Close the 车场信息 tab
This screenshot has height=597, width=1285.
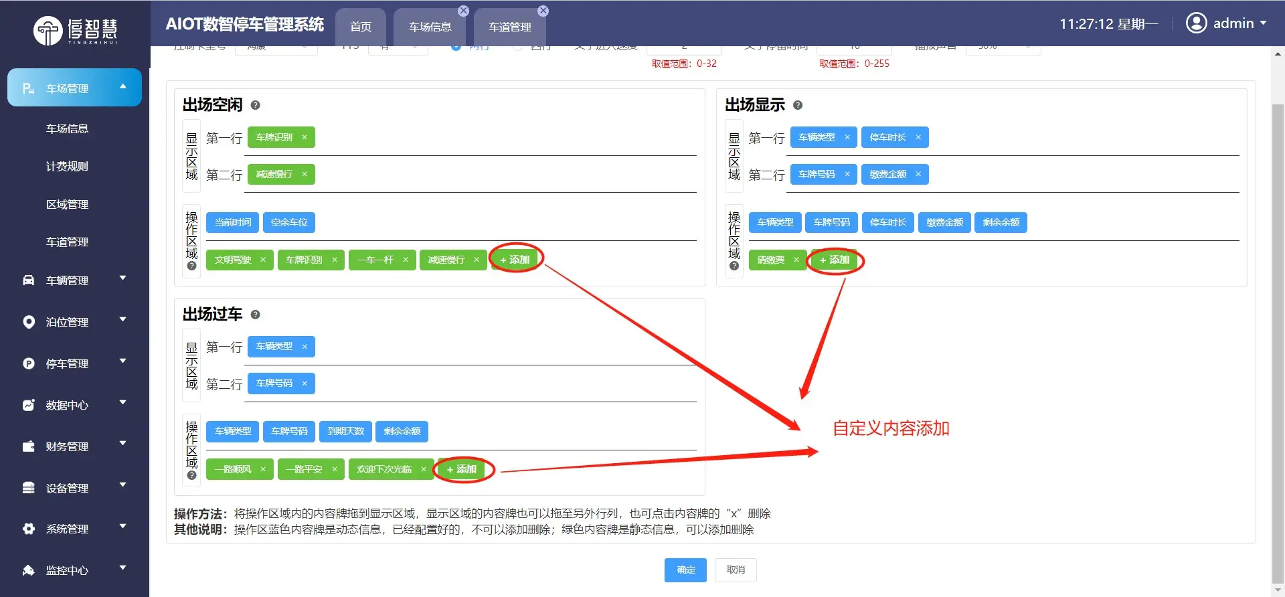pyautogui.click(x=463, y=11)
